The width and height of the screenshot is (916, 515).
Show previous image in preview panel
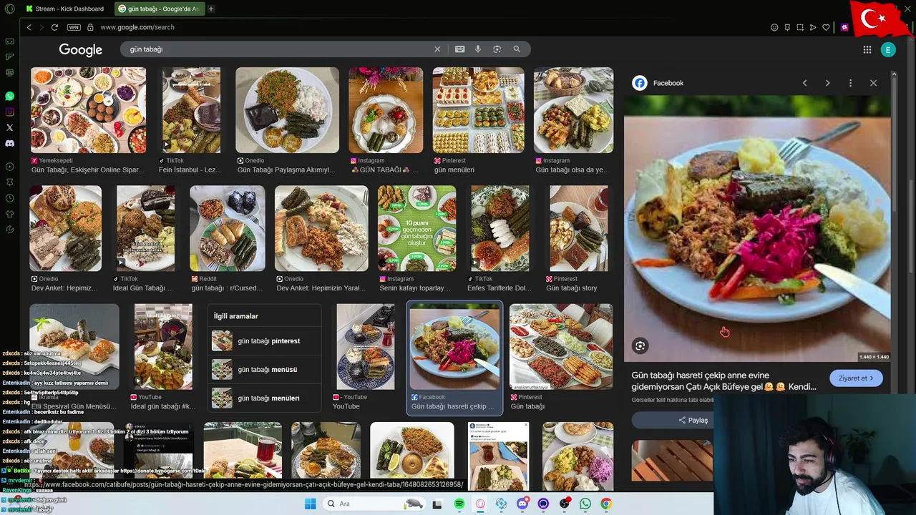click(x=804, y=83)
